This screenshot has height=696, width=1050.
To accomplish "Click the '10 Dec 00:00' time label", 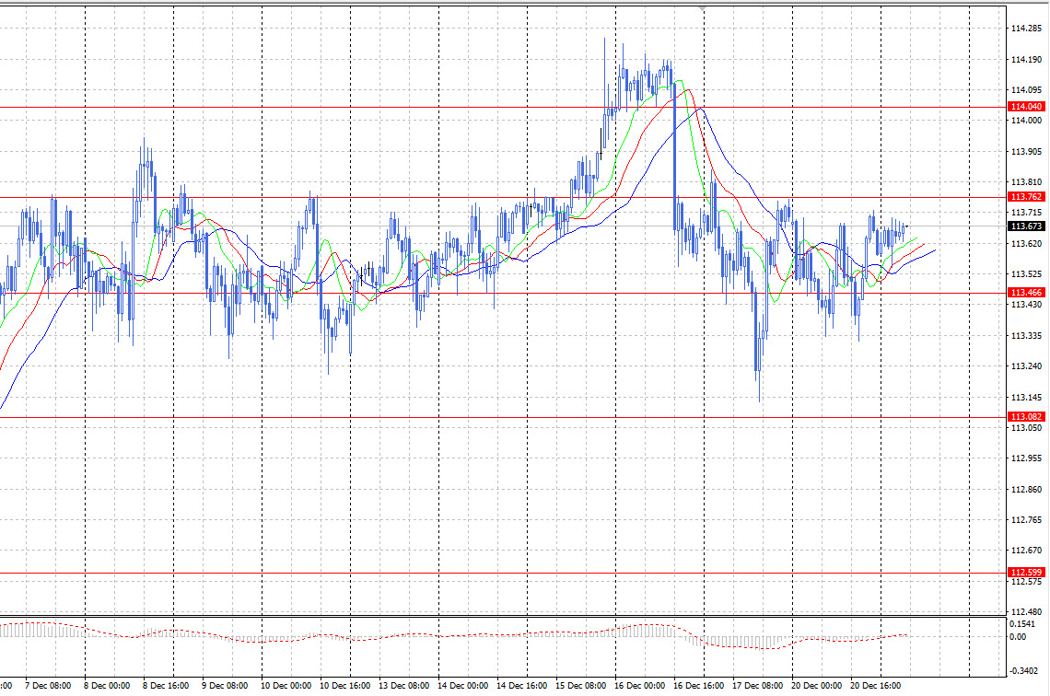I will pyautogui.click(x=286, y=686).
